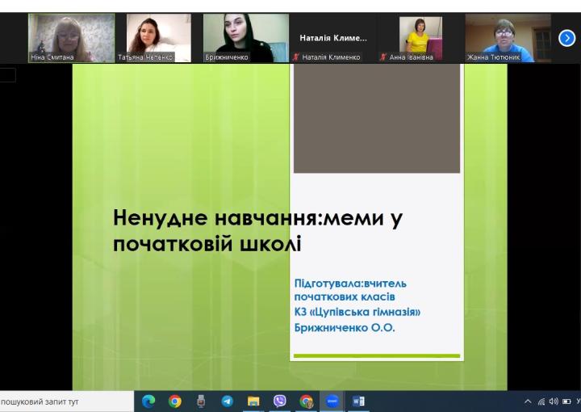
Task: Open the network status icon in tray
Action: click(542, 401)
